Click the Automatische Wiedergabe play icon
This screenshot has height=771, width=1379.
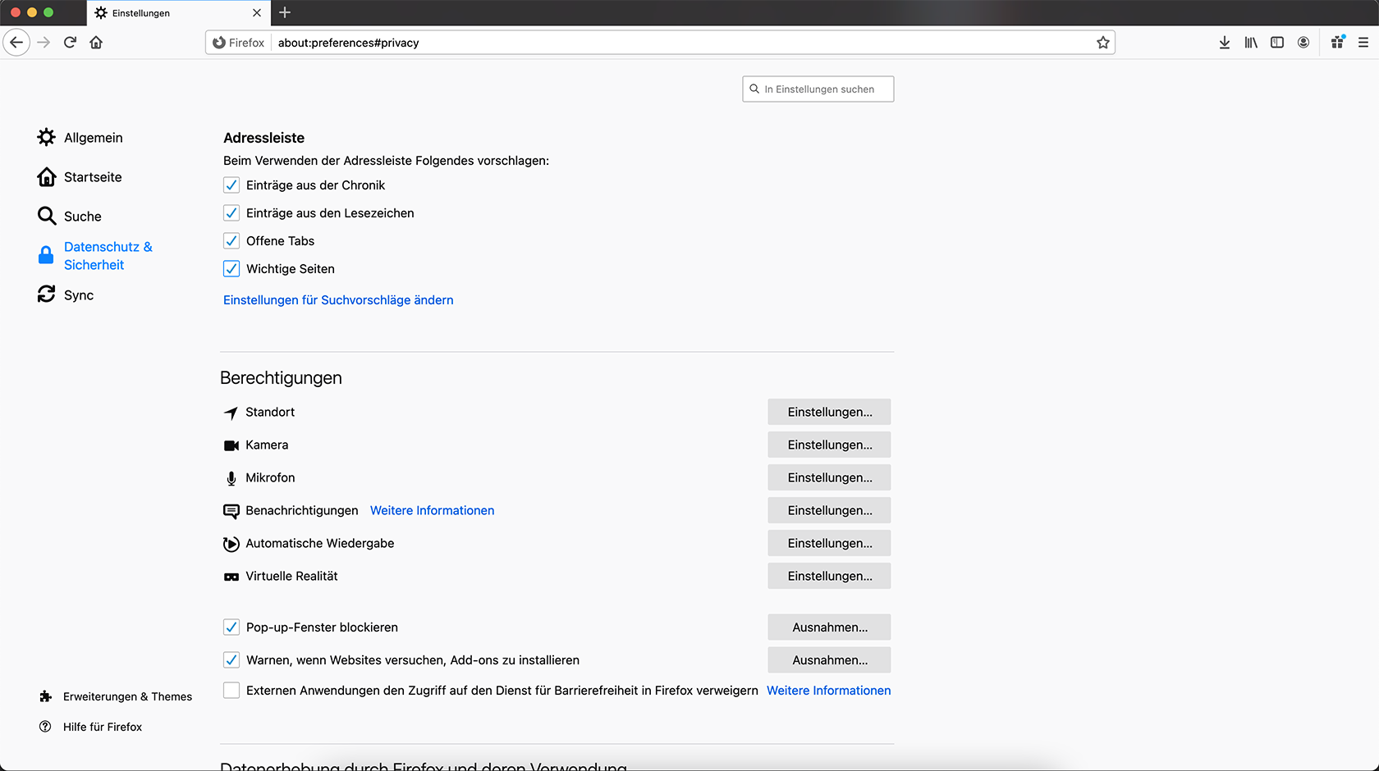pos(231,544)
